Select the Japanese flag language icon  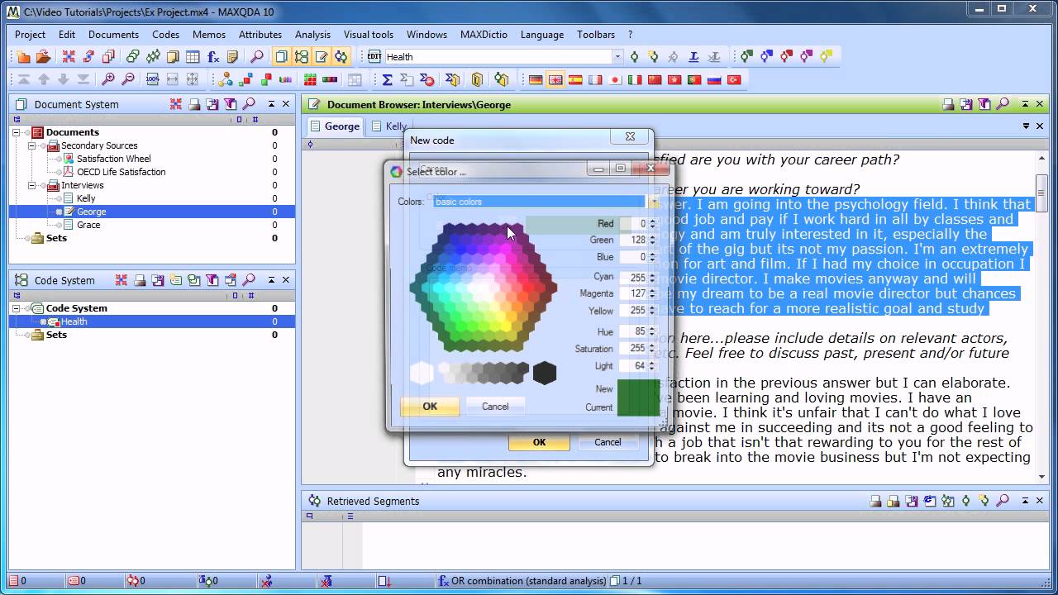click(x=615, y=80)
